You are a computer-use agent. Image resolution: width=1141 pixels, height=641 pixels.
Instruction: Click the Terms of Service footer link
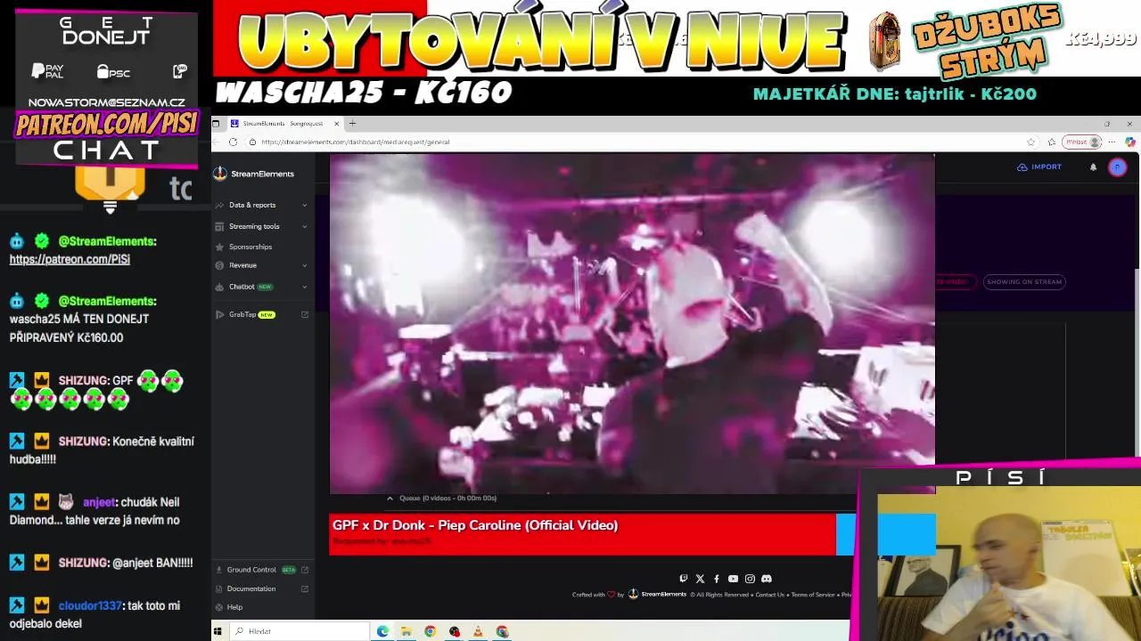coord(813,595)
